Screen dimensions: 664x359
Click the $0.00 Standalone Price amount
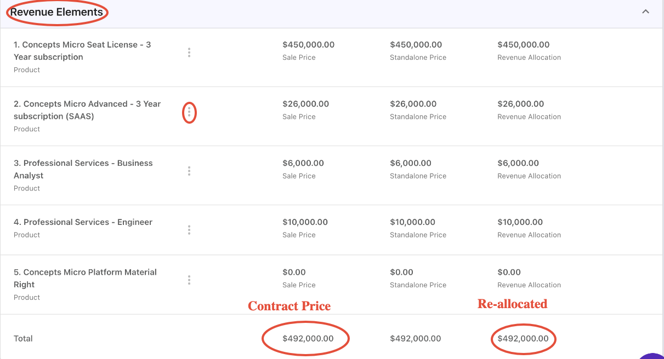[401, 272]
